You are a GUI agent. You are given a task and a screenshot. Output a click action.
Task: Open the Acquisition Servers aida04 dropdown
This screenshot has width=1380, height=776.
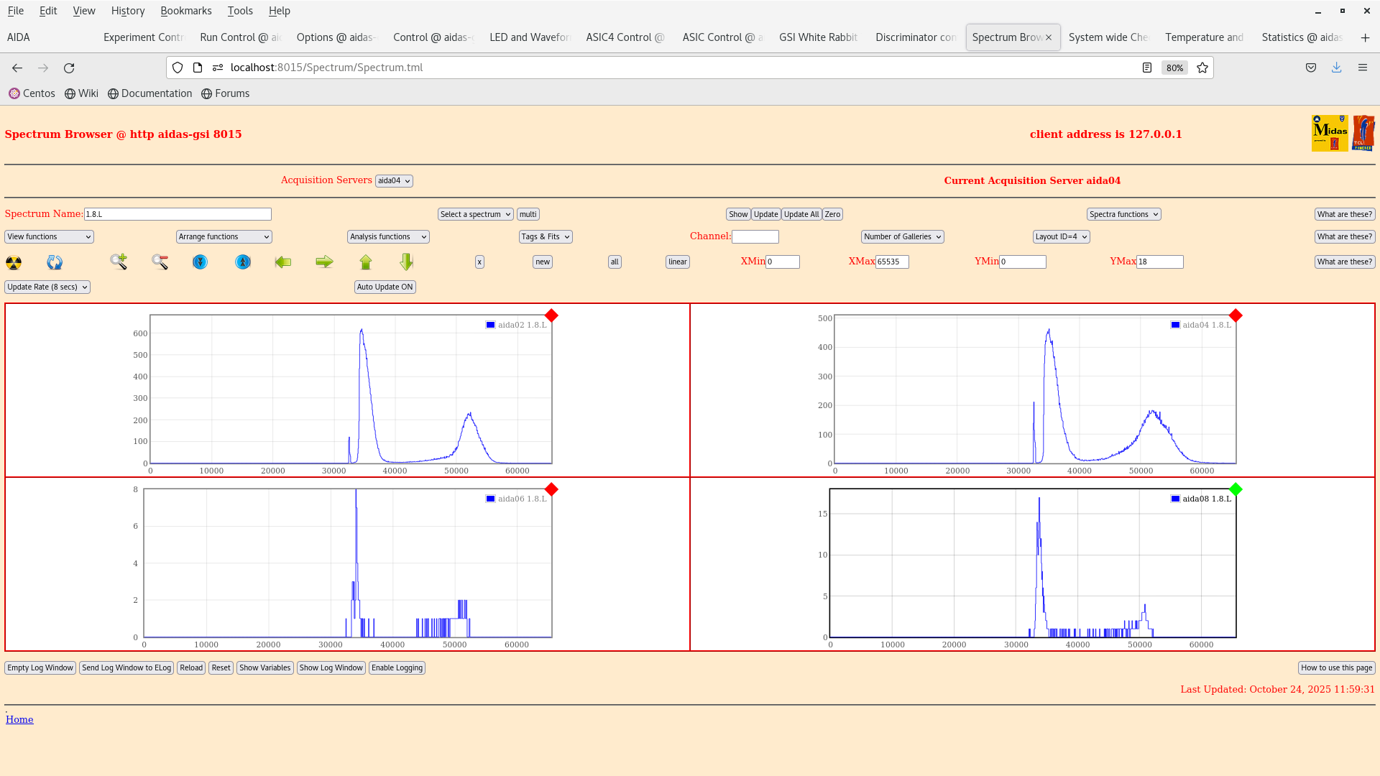pos(394,180)
